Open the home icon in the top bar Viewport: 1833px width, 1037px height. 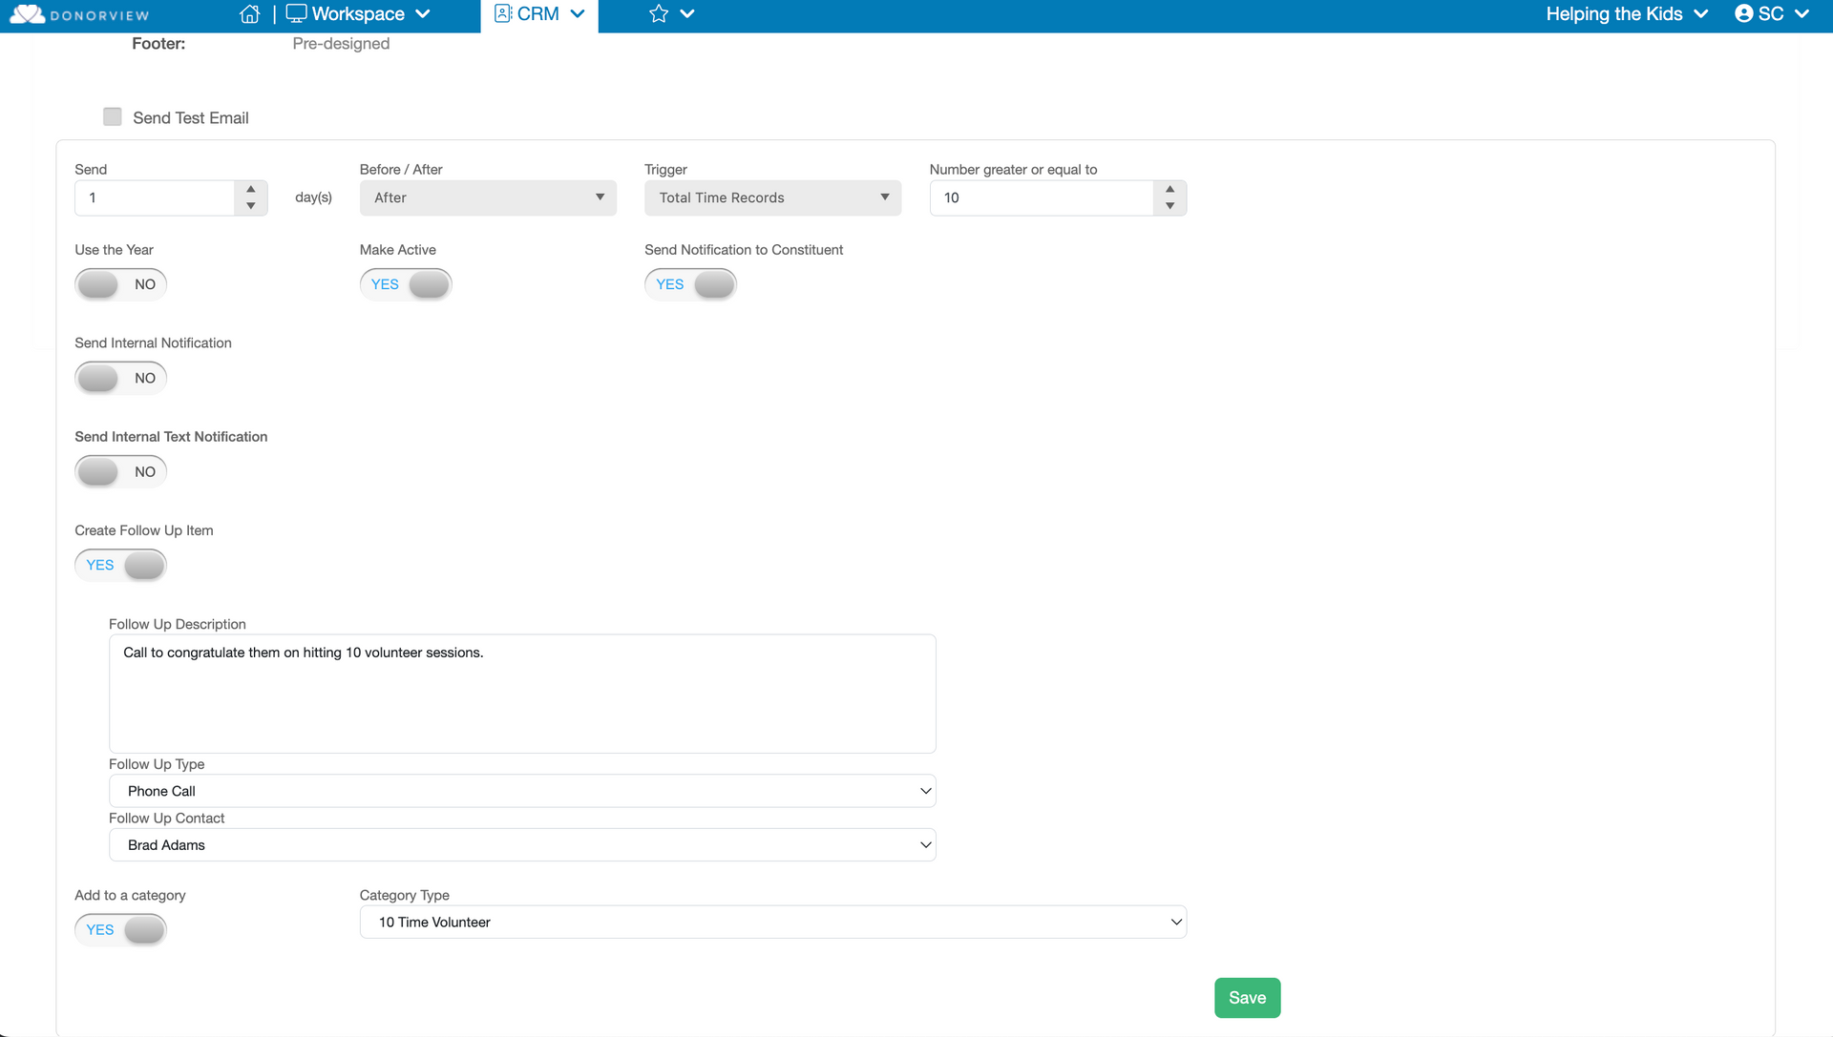[250, 14]
